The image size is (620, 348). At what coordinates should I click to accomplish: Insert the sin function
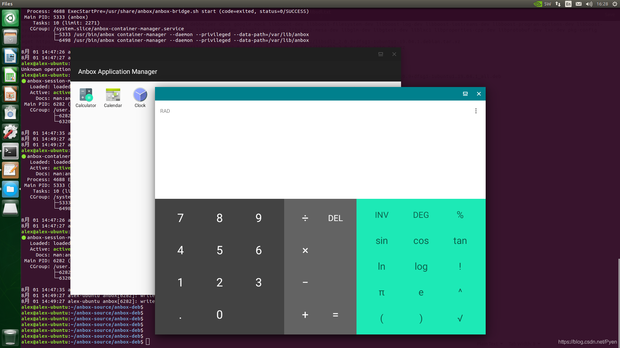pyautogui.click(x=382, y=241)
